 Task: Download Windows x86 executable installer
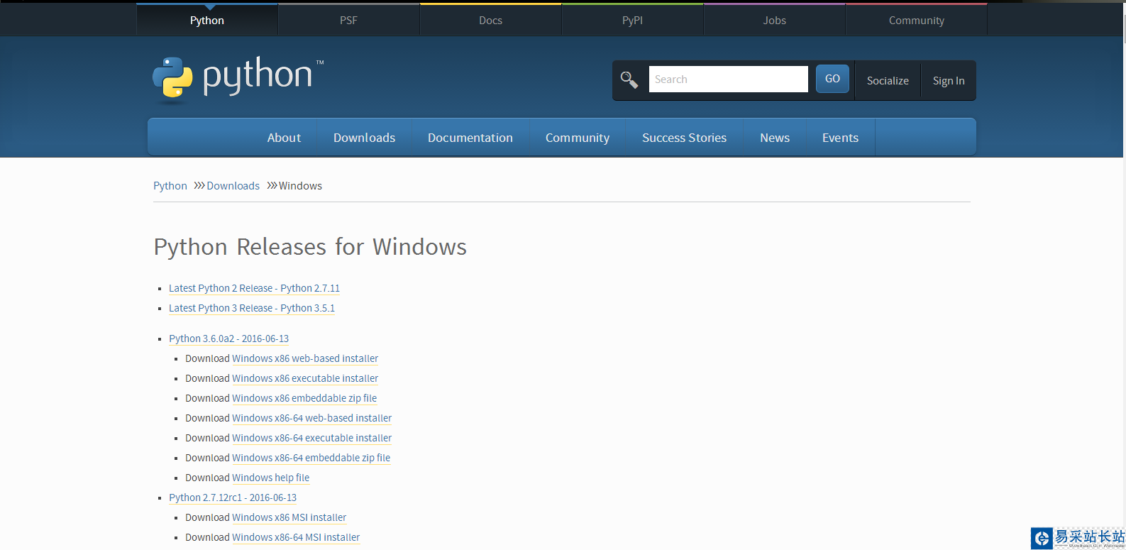click(305, 378)
